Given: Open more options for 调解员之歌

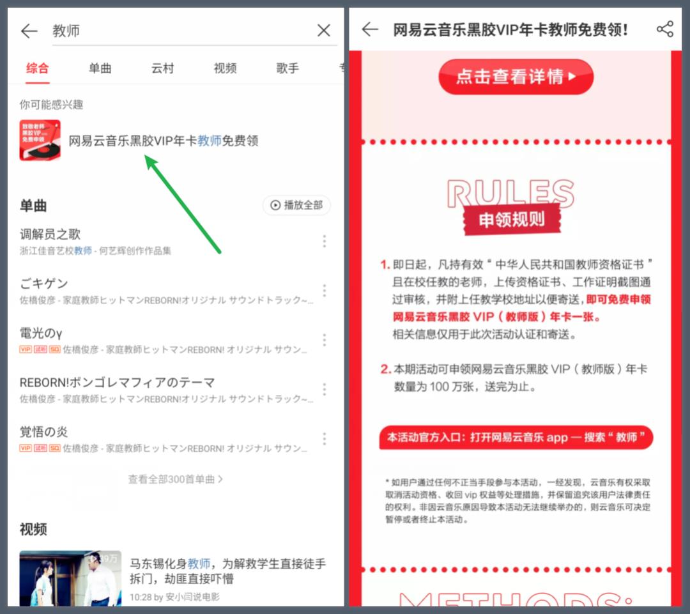Looking at the screenshot, I should coord(324,241).
